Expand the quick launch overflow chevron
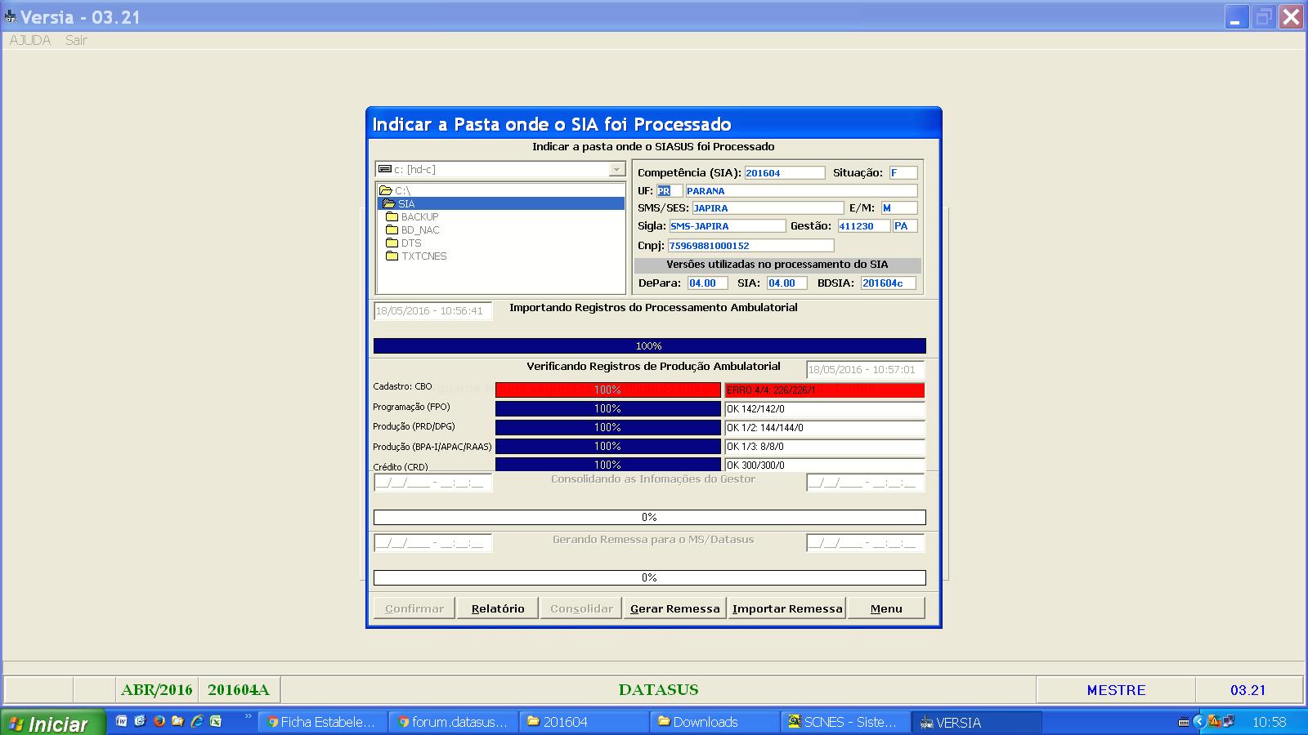This screenshot has width=1308, height=735. coord(248,717)
